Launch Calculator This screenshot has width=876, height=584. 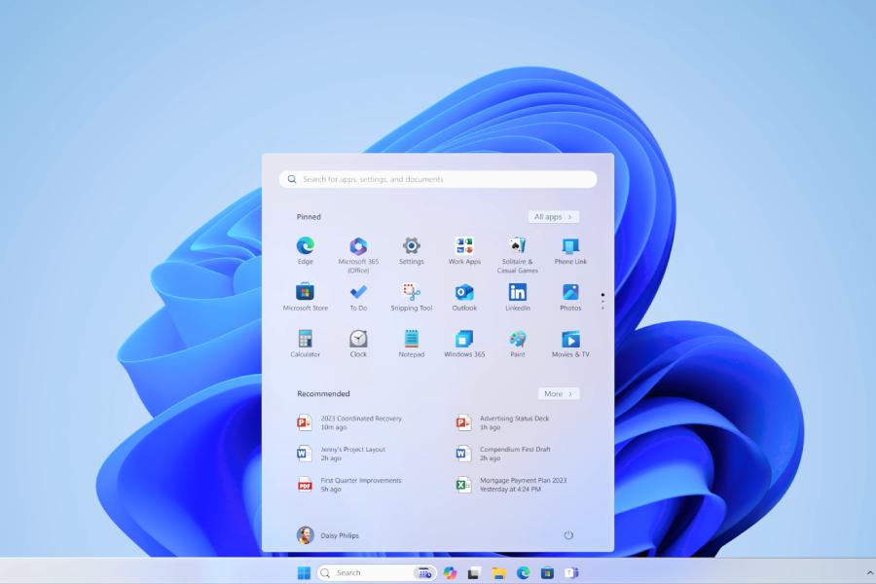(x=305, y=343)
